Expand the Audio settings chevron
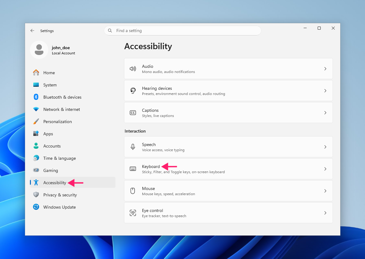Screen dimensions: 365x259 [325, 69]
